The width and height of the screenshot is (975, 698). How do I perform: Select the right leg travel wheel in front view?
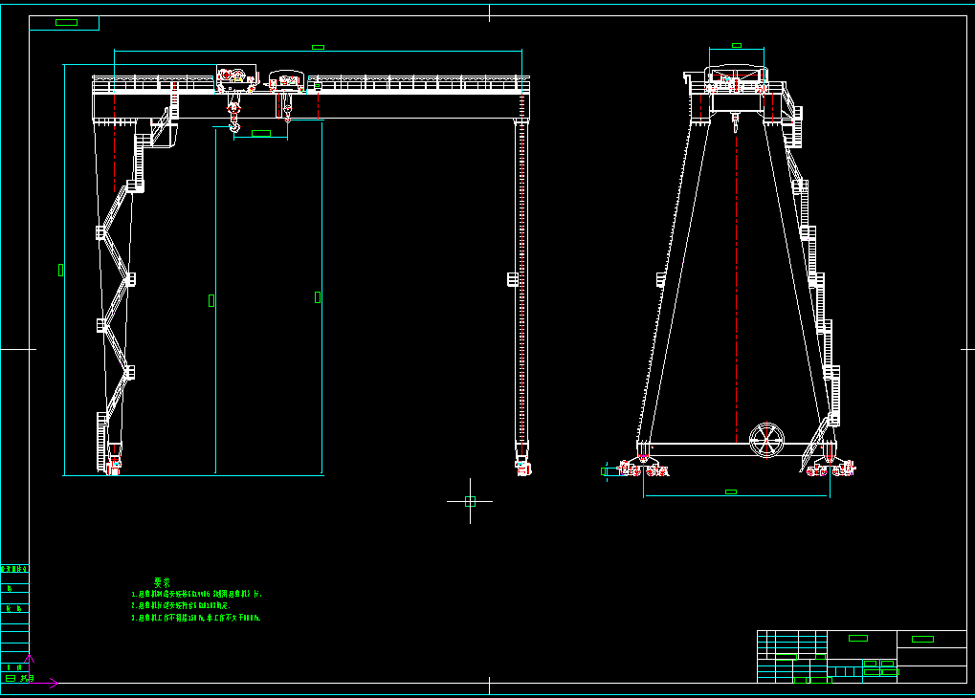pos(523,467)
